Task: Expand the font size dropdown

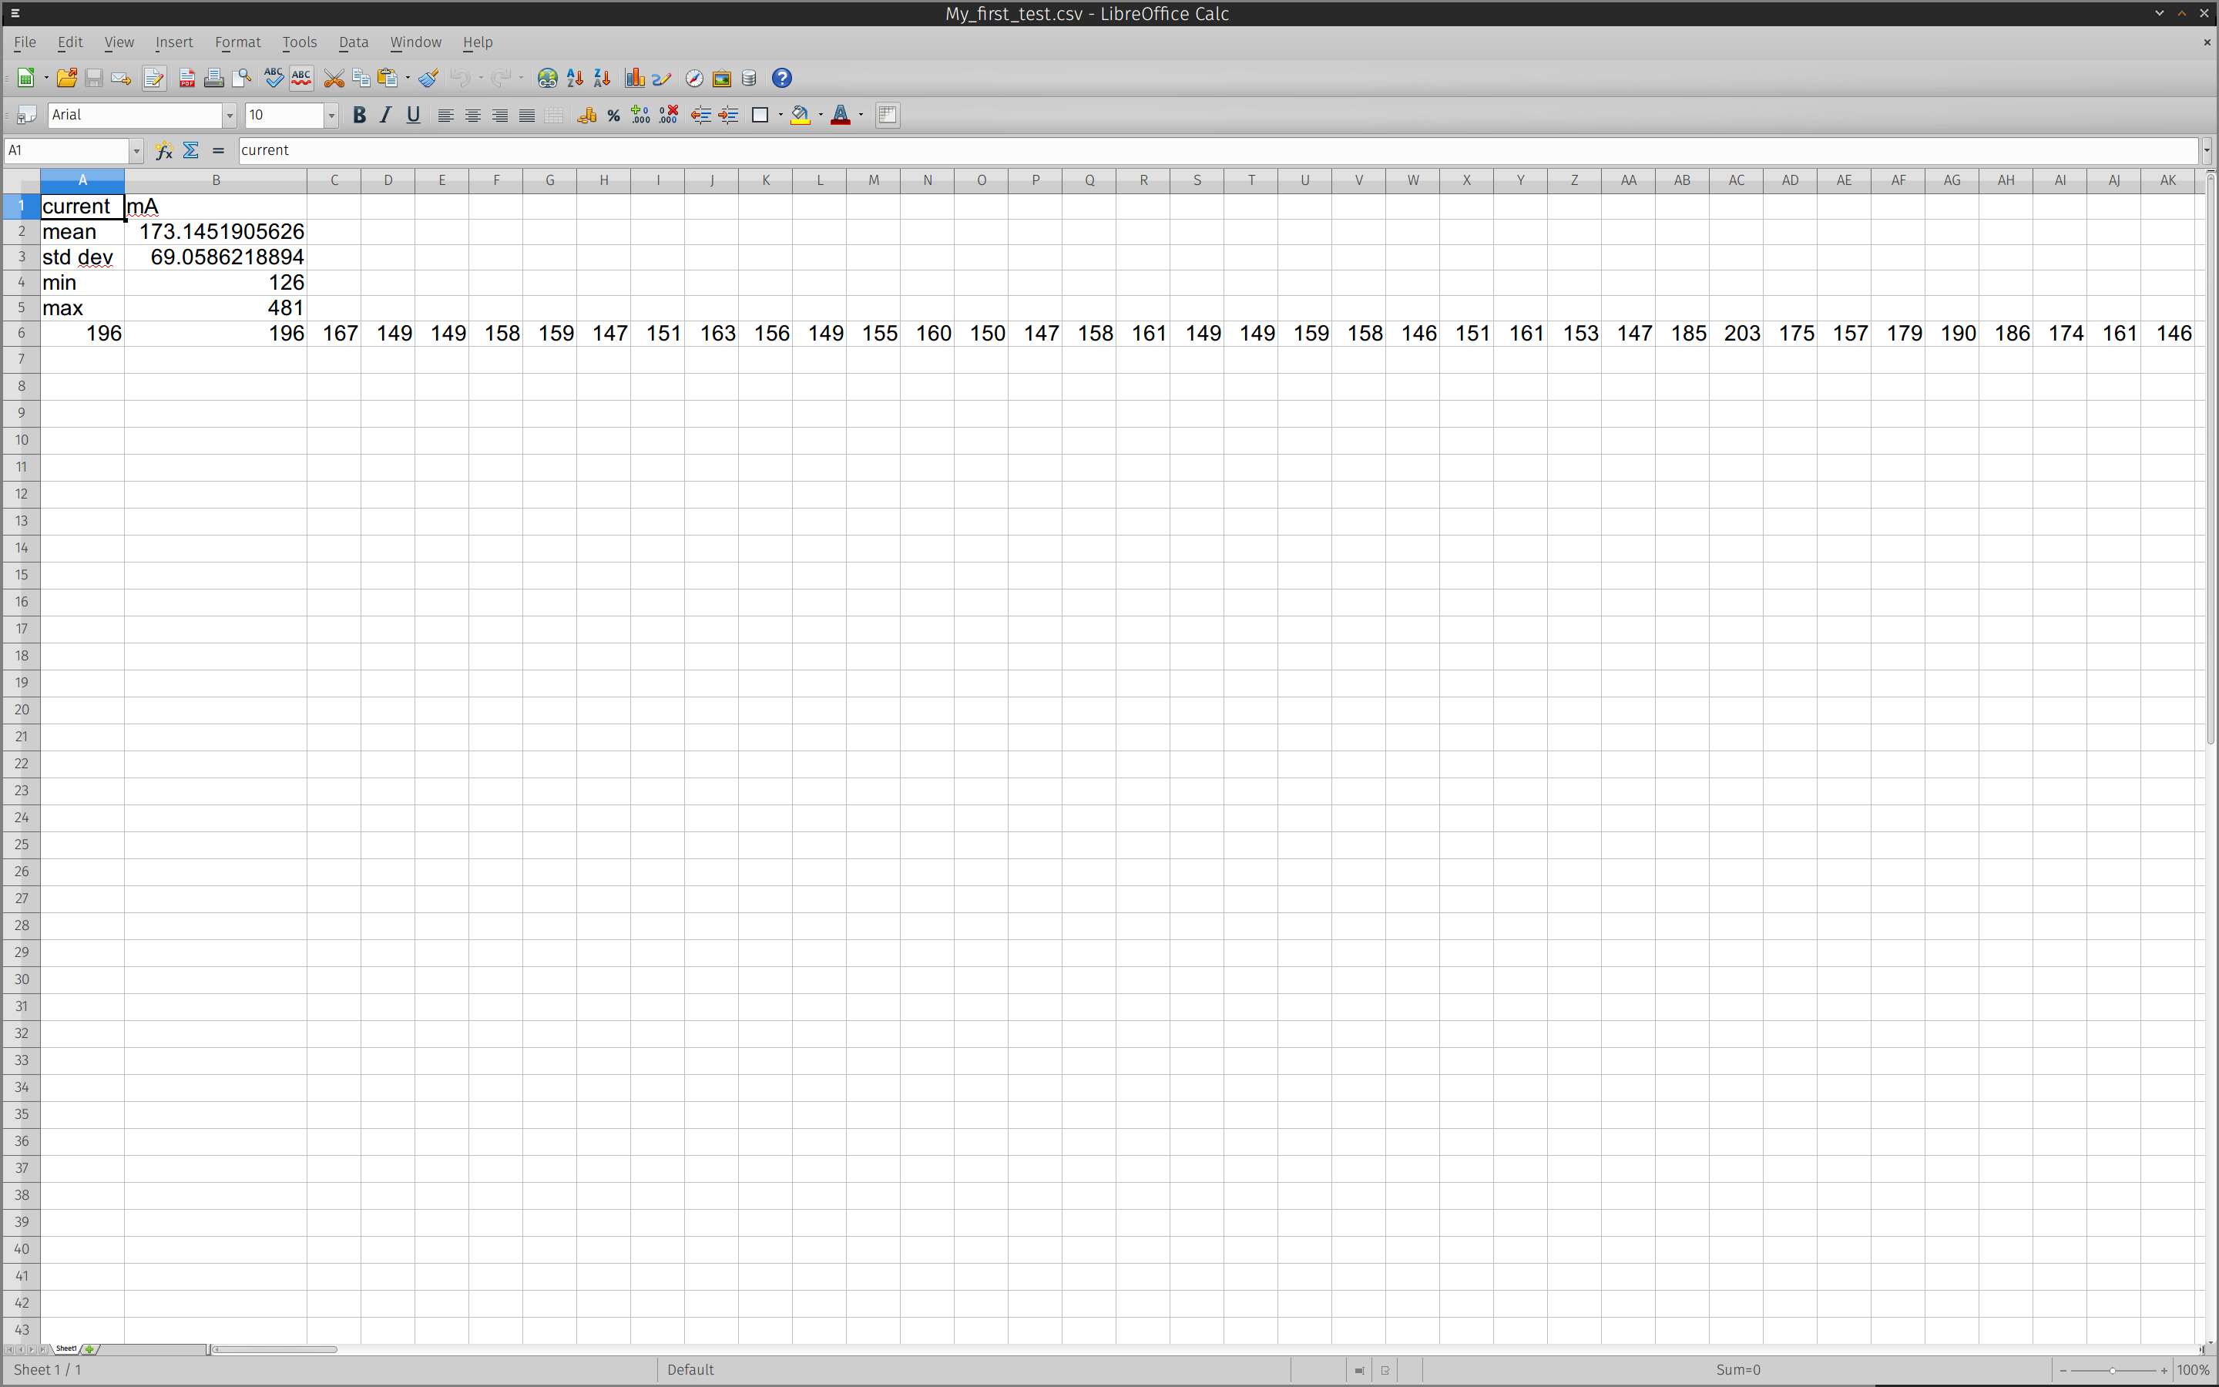Action: 331,115
